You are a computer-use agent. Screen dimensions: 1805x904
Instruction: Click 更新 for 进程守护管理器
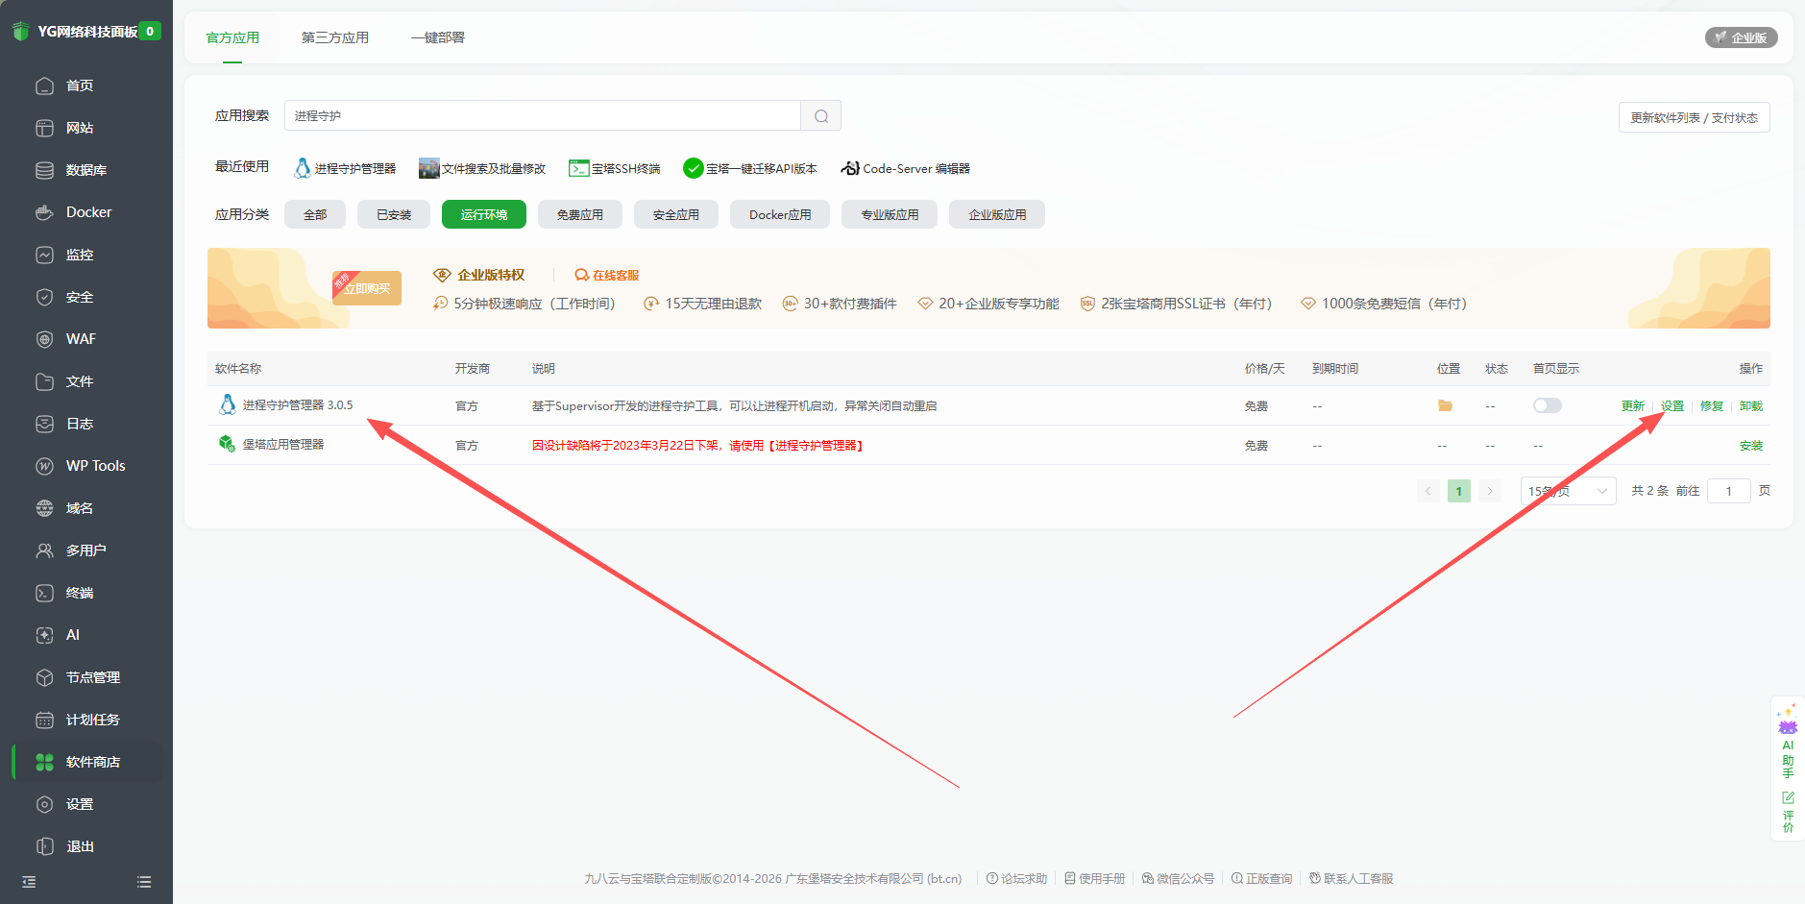tap(1633, 406)
